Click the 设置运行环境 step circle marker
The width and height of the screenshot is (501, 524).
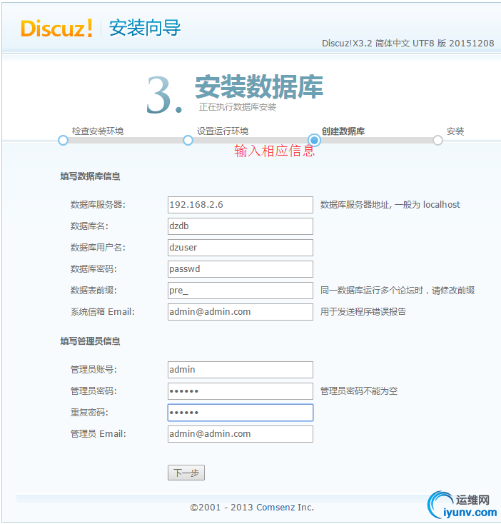click(x=188, y=141)
